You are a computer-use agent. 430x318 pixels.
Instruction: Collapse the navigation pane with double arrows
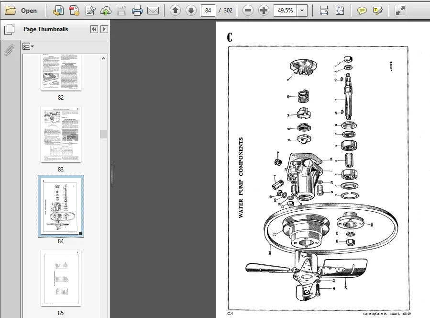pyautogui.click(x=94, y=29)
